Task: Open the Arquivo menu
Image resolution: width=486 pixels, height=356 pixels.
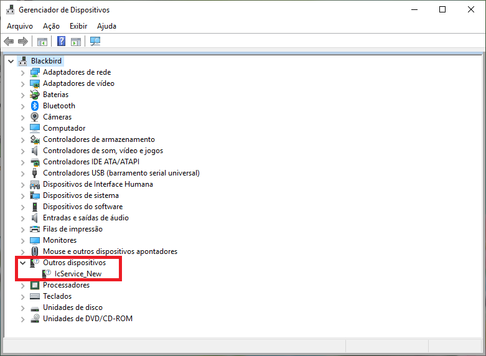Action: tap(20, 26)
